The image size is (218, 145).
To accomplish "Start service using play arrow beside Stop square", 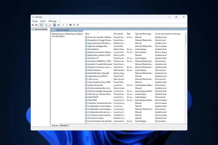I will tap(67, 25).
